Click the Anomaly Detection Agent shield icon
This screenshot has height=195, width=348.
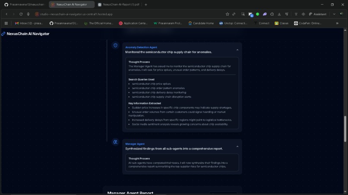click(115, 45)
